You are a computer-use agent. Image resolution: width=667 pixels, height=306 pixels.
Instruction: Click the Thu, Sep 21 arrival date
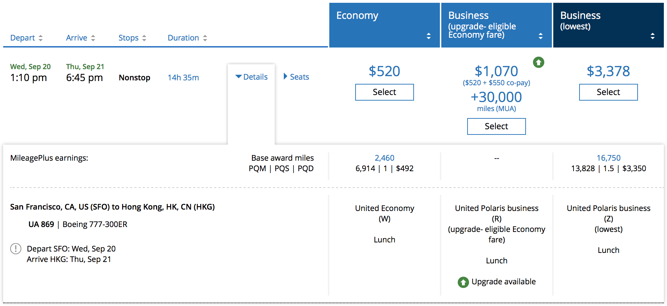click(x=85, y=66)
